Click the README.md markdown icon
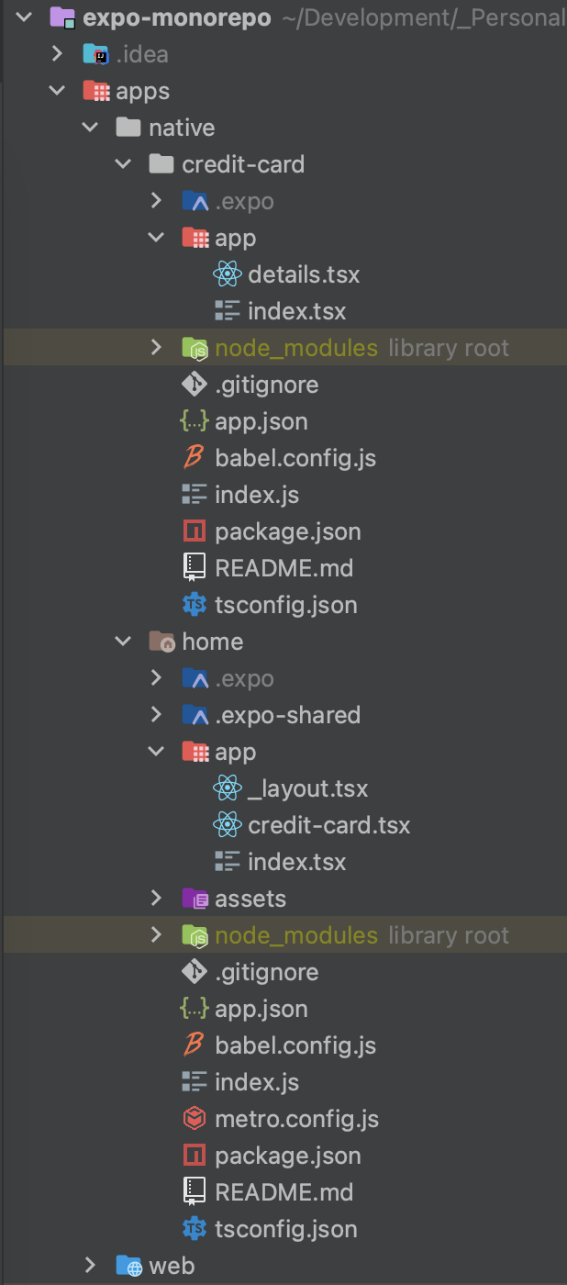Screen dimensions: 567x1285 coord(194,567)
